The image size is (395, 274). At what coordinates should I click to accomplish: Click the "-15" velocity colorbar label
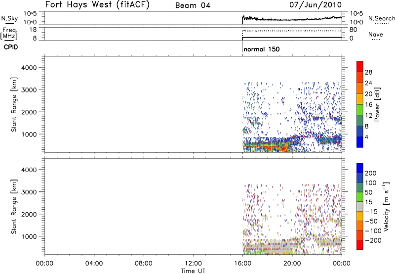coord(371,212)
